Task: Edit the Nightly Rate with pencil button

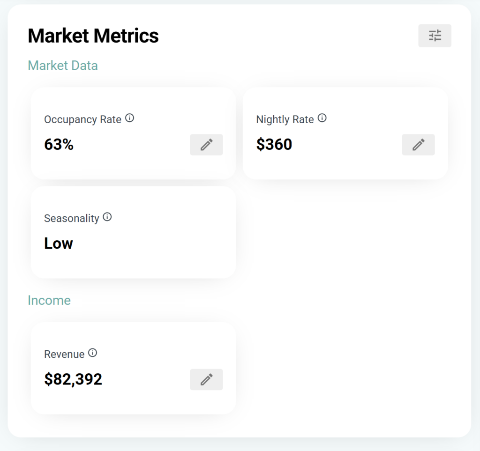Action: click(418, 145)
